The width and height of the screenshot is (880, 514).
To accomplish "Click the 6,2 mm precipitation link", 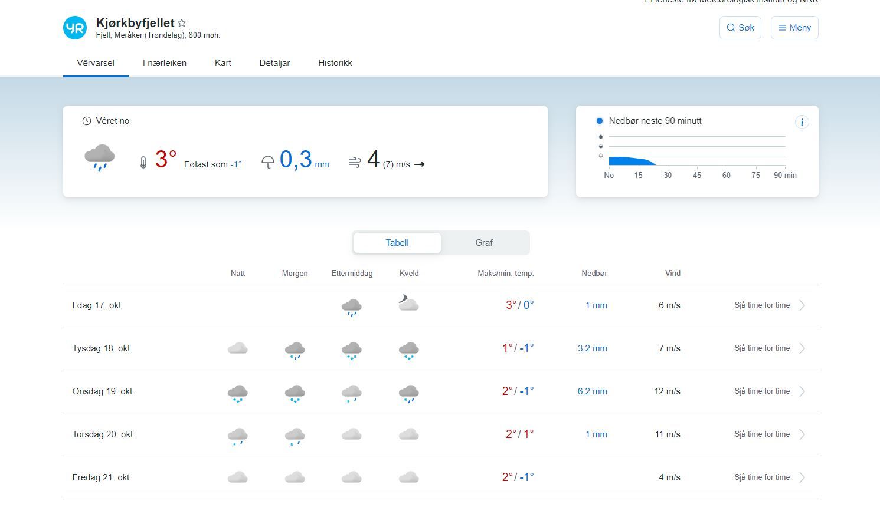I will coord(592,391).
